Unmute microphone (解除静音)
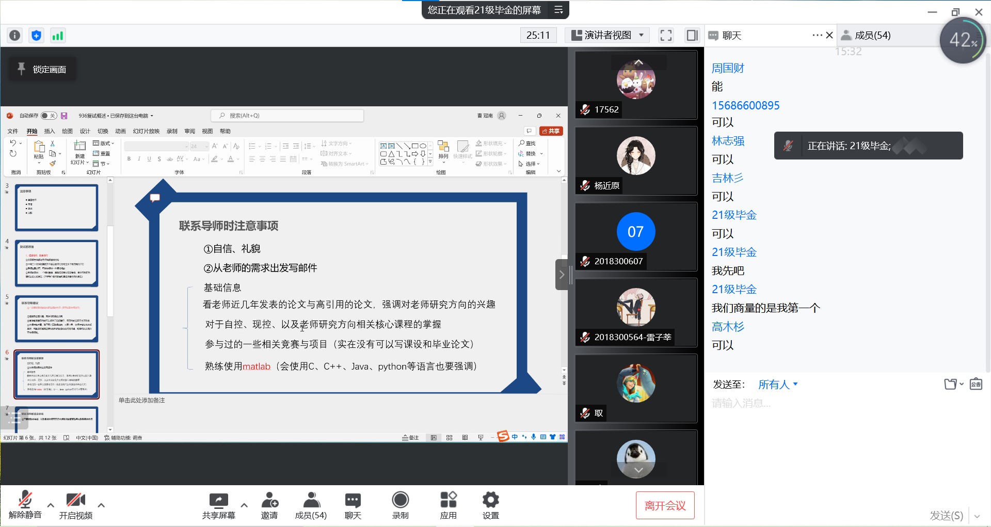The image size is (991, 527). (25, 505)
